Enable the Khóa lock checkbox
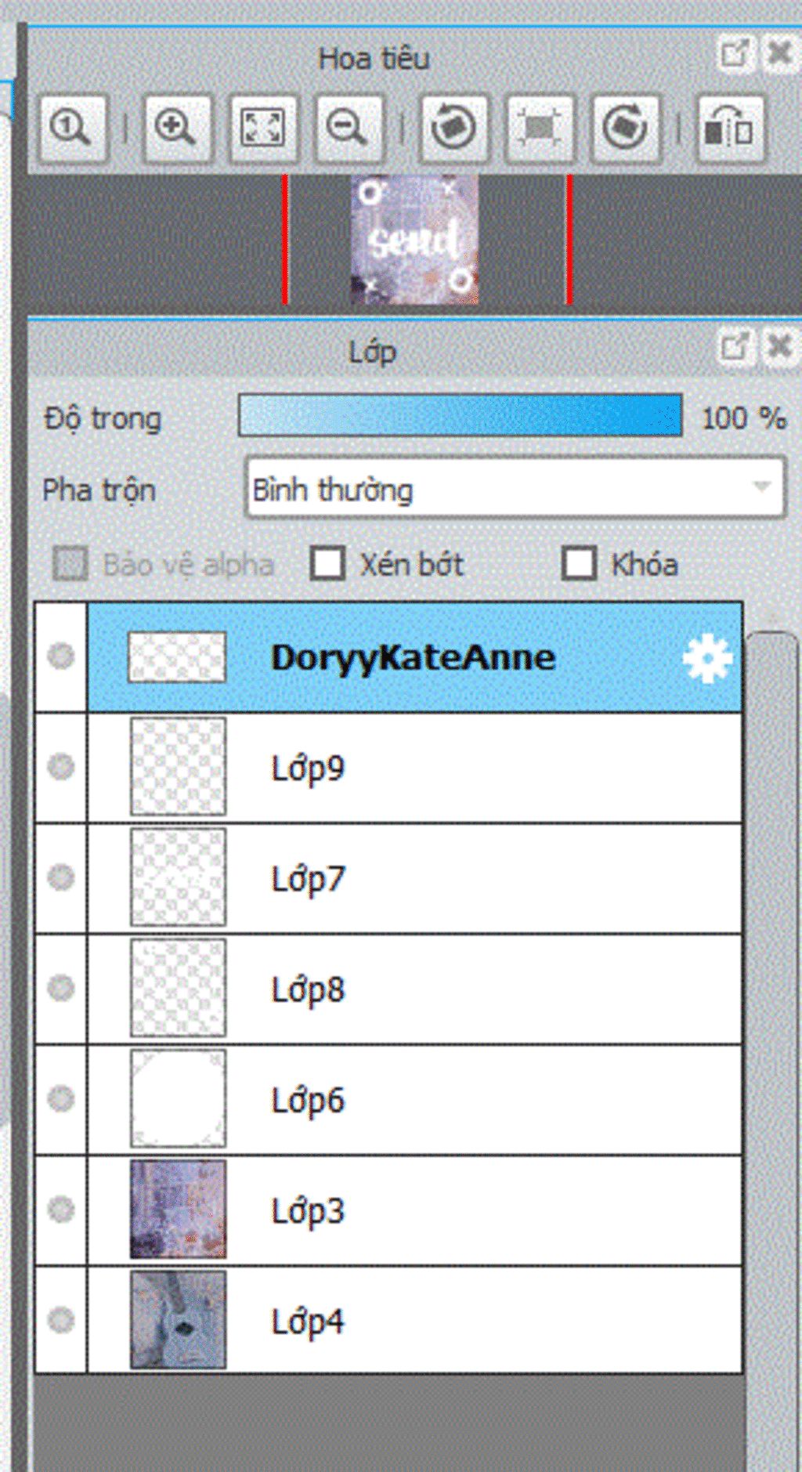 579,563
